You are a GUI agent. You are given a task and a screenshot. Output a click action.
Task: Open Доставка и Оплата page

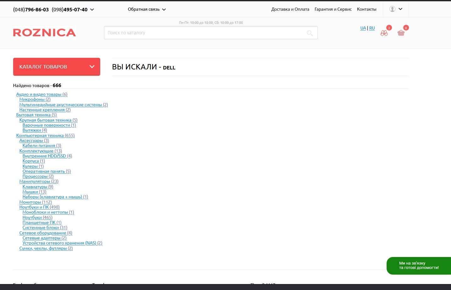(x=290, y=9)
